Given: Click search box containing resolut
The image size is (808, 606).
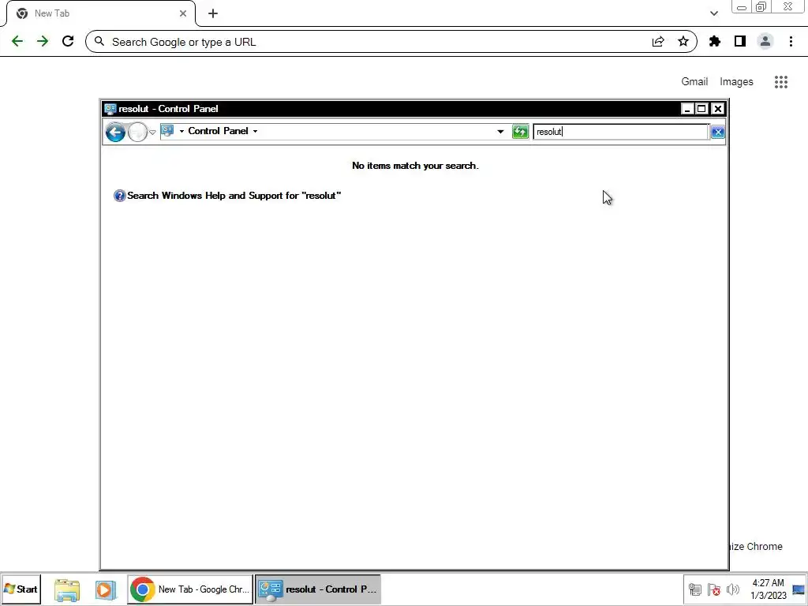Looking at the screenshot, I should [621, 132].
